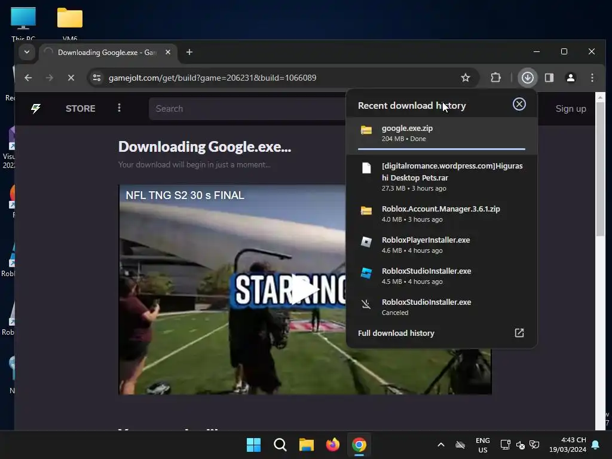Click the muted volume tray icon
612x459 pixels.
(521, 445)
